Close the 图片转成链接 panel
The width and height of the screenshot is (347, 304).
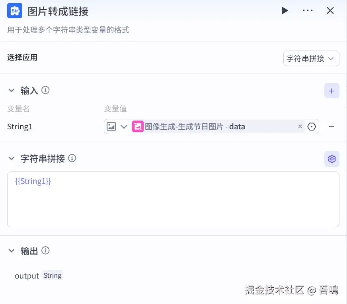(x=330, y=10)
